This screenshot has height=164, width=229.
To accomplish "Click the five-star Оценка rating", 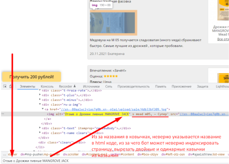I will [x=111, y=76].
